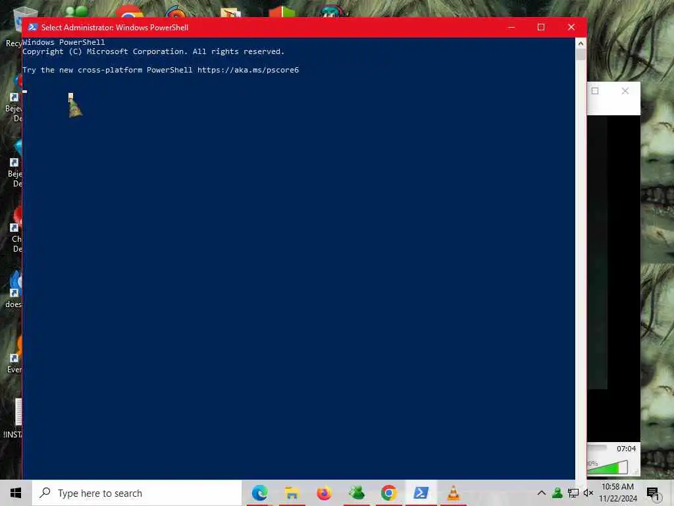Open the Windows Start menu

(x=16, y=493)
